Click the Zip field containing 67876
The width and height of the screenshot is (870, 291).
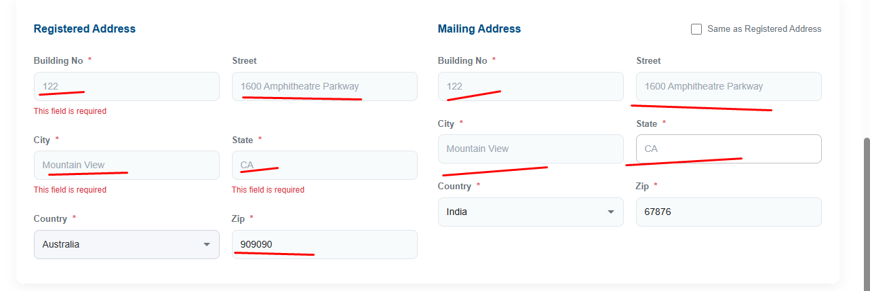(728, 212)
